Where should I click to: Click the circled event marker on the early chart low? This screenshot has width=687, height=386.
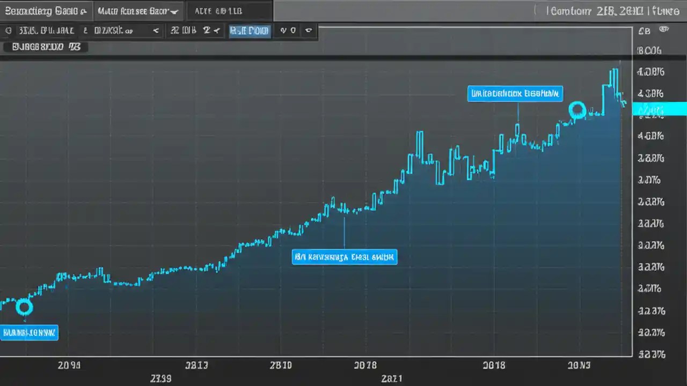click(x=24, y=307)
